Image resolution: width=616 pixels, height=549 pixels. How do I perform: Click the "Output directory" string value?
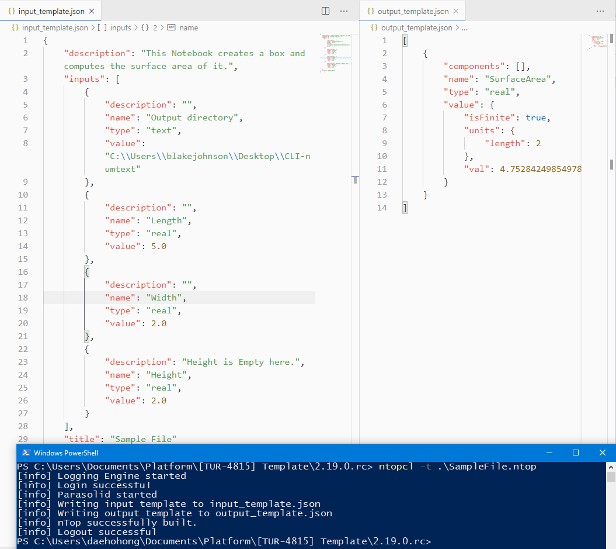(x=192, y=118)
